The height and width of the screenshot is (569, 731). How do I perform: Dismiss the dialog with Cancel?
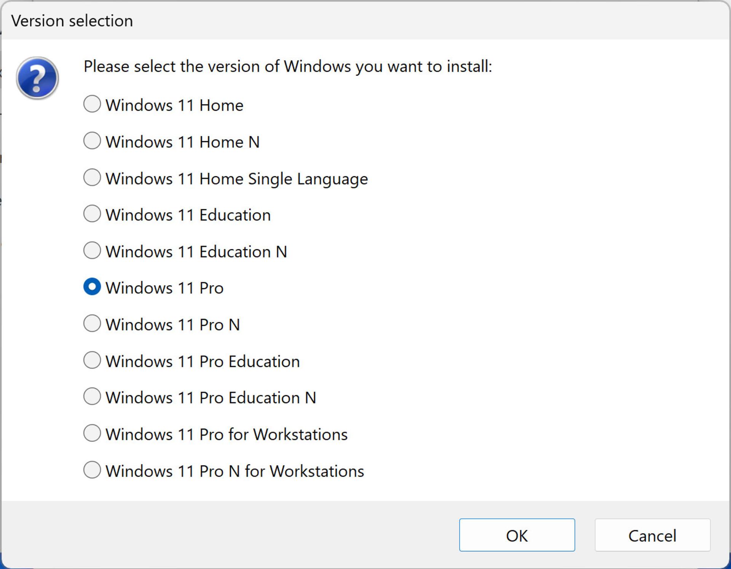[x=653, y=535]
